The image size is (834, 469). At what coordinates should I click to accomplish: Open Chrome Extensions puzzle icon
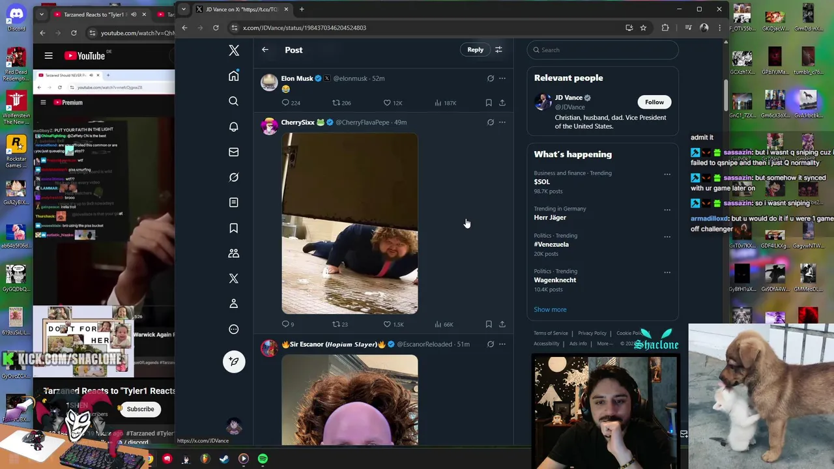click(x=665, y=27)
